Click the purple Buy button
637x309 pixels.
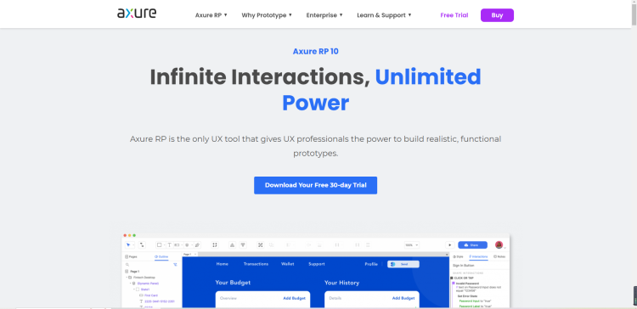click(x=497, y=15)
